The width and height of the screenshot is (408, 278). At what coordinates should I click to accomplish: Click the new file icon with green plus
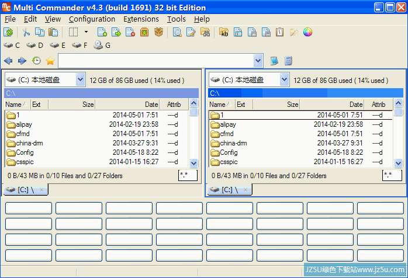[102, 32]
